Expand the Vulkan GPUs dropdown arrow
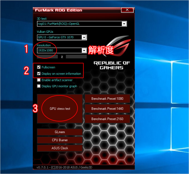 click(84, 37)
